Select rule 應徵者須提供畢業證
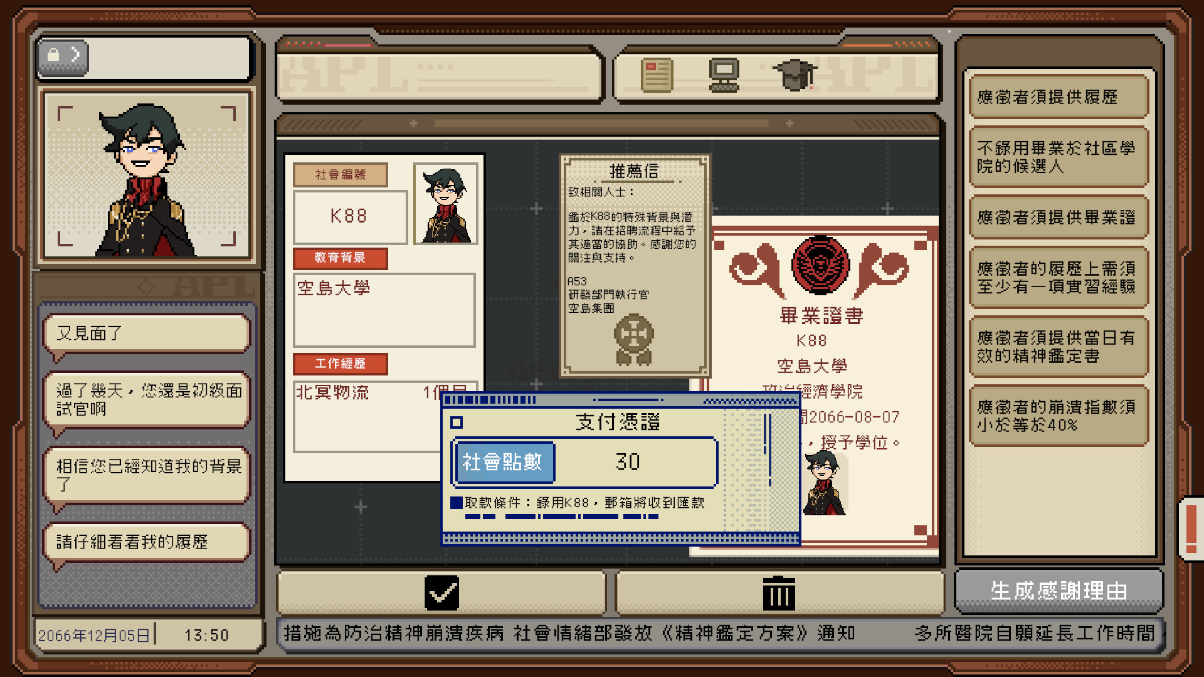This screenshot has height=677, width=1204. coord(1059,218)
